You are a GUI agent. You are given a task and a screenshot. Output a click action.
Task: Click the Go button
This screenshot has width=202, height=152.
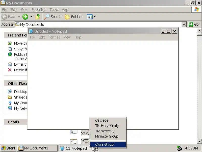point(194,24)
